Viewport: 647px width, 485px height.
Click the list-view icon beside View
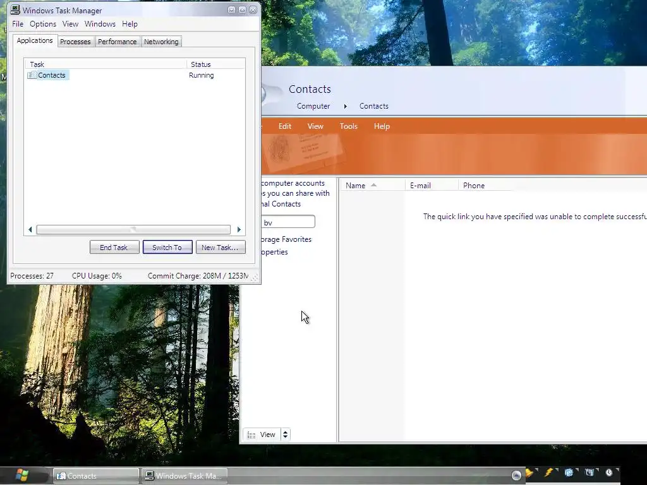pos(251,435)
